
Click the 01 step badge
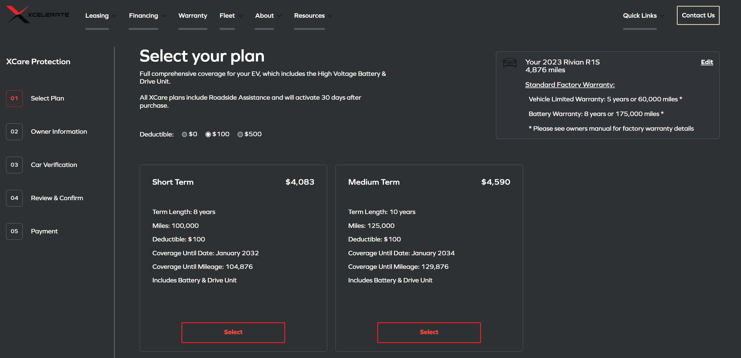pos(14,99)
